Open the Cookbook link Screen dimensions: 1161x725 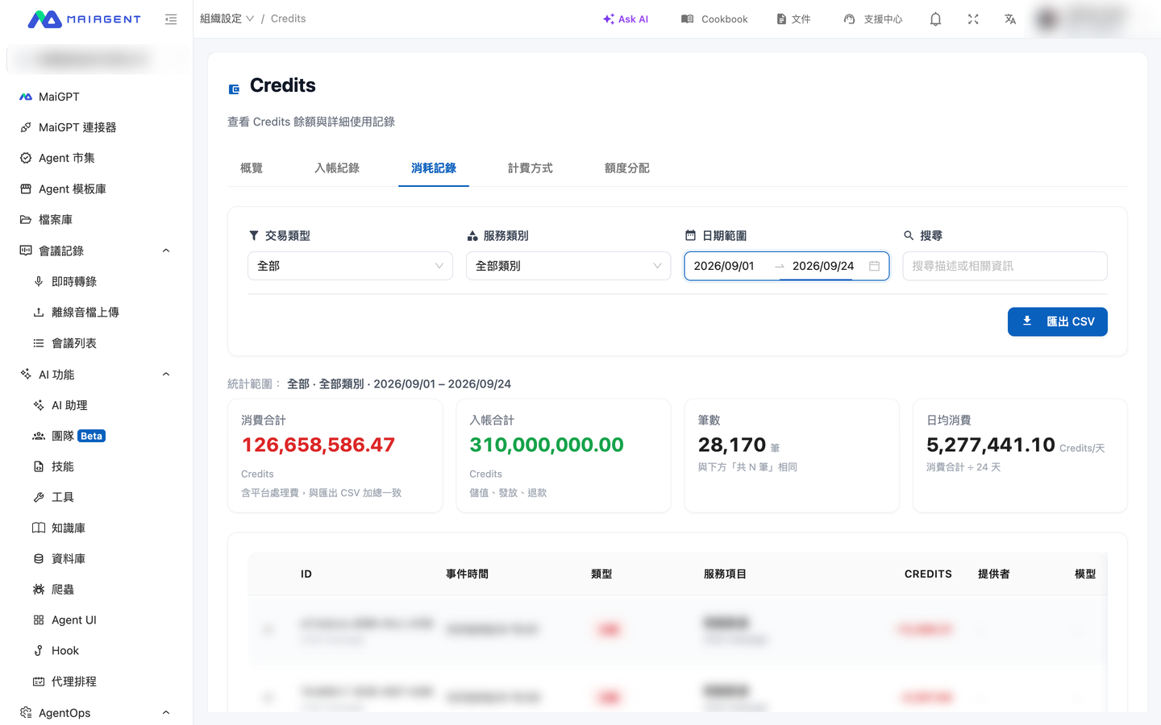coord(714,19)
